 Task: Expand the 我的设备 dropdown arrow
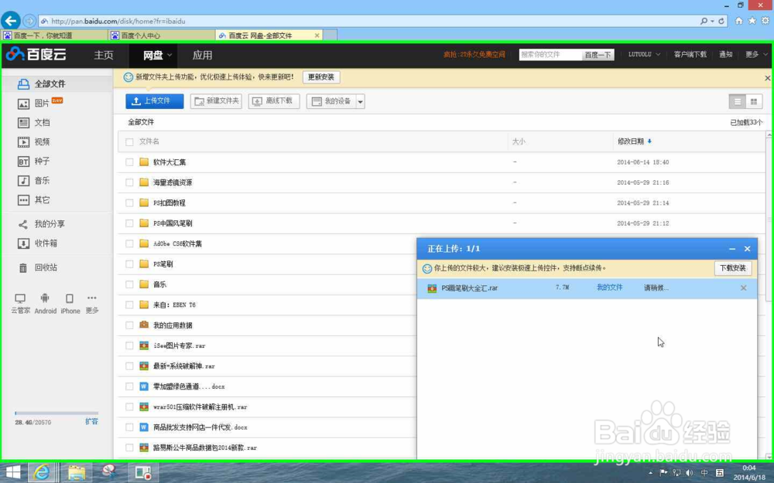point(361,101)
